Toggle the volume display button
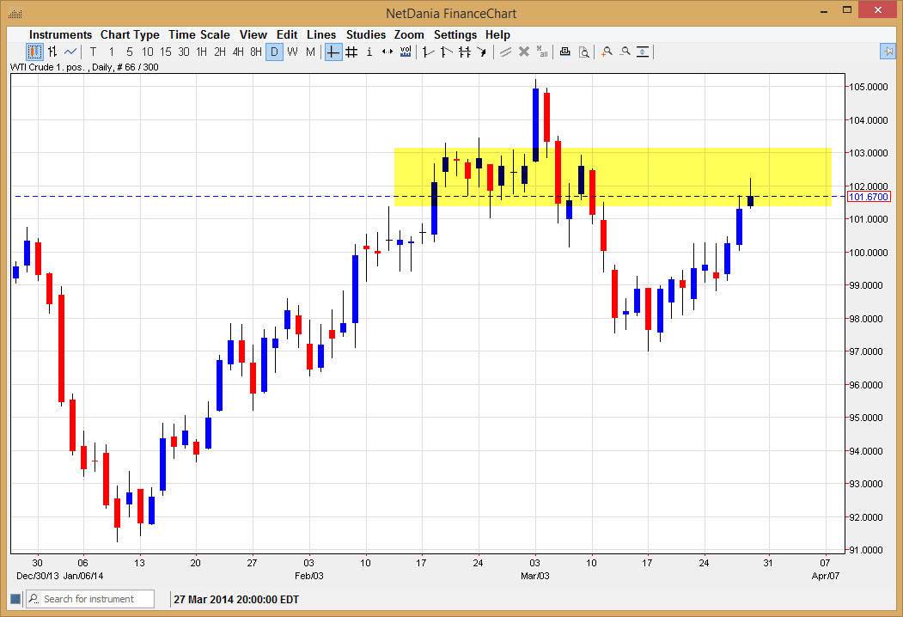The image size is (903, 617). [x=406, y=52]
